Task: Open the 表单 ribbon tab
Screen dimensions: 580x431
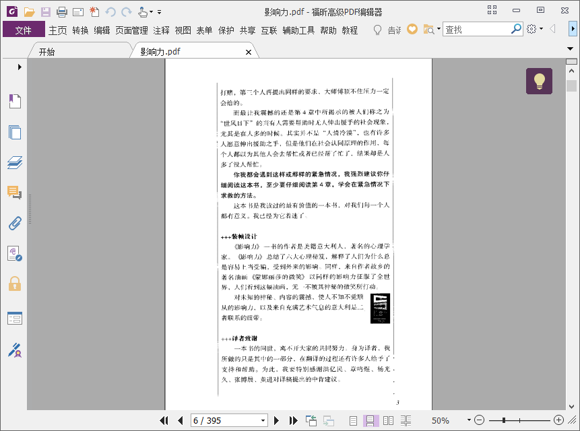Action: (204, 30)
